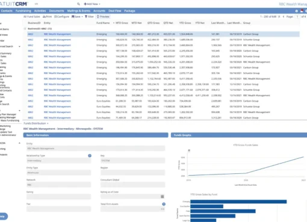The image size is (307, 222).
Task: Open the Deal Flow menu
Action: [x=114, y=11]
